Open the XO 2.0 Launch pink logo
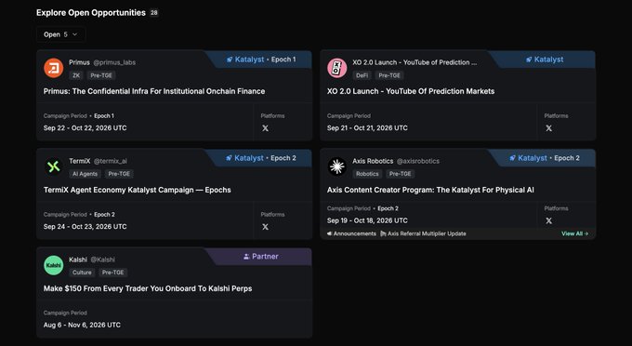Screen dimensions: 632x346 [337, 68]
